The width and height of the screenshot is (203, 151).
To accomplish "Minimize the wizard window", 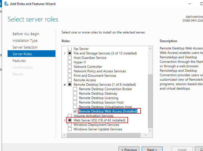I will pyautogui.click(x=190, y=4).
